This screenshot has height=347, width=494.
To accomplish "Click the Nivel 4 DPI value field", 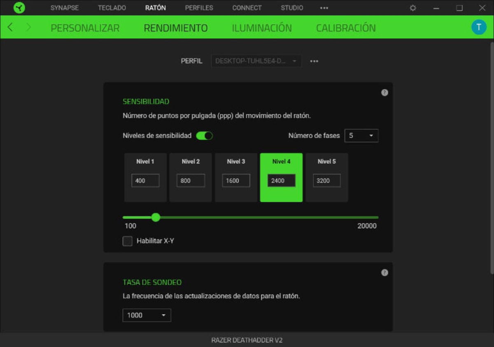I will coord(281,180).
